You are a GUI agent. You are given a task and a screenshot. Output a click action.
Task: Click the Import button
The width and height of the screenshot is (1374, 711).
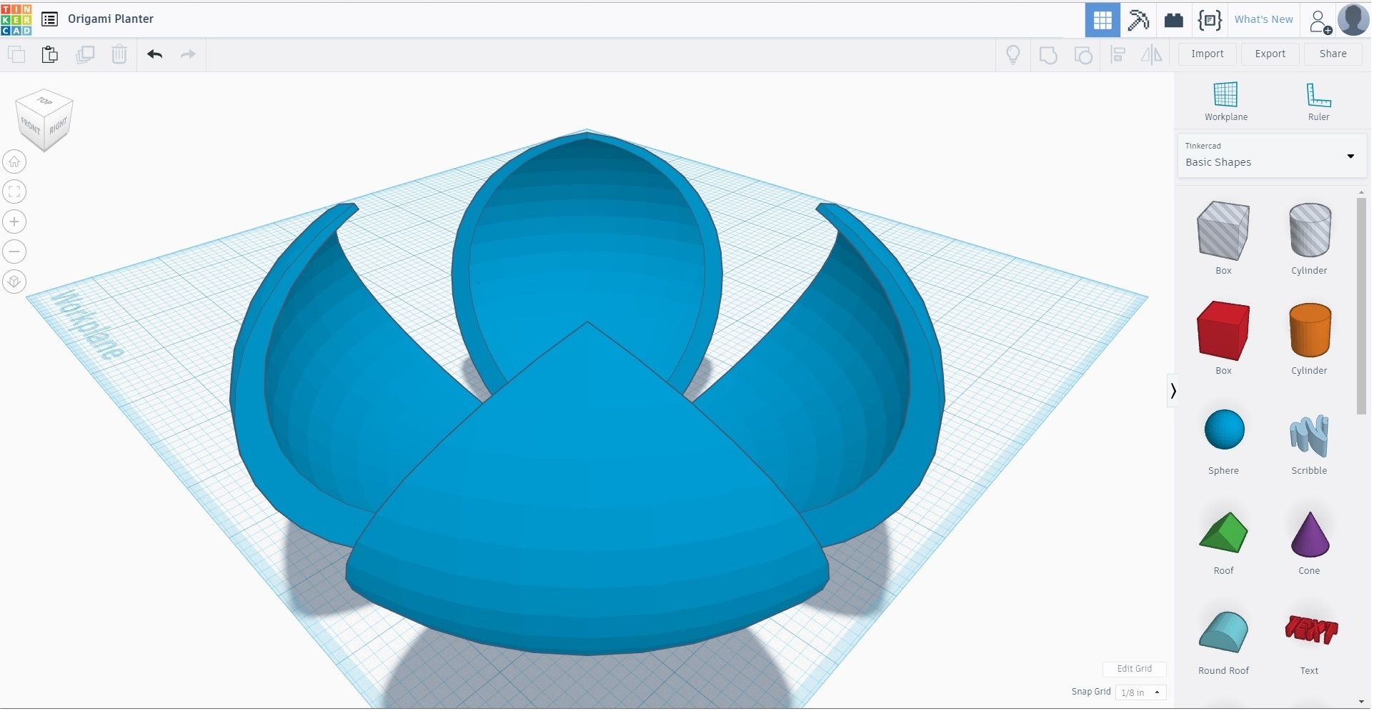pyautogui.click(x=1208, y=54)
